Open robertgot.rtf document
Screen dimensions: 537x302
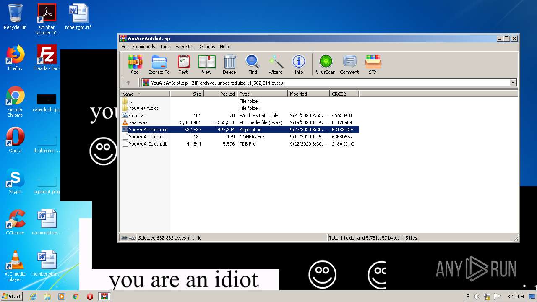coord(78,17)
